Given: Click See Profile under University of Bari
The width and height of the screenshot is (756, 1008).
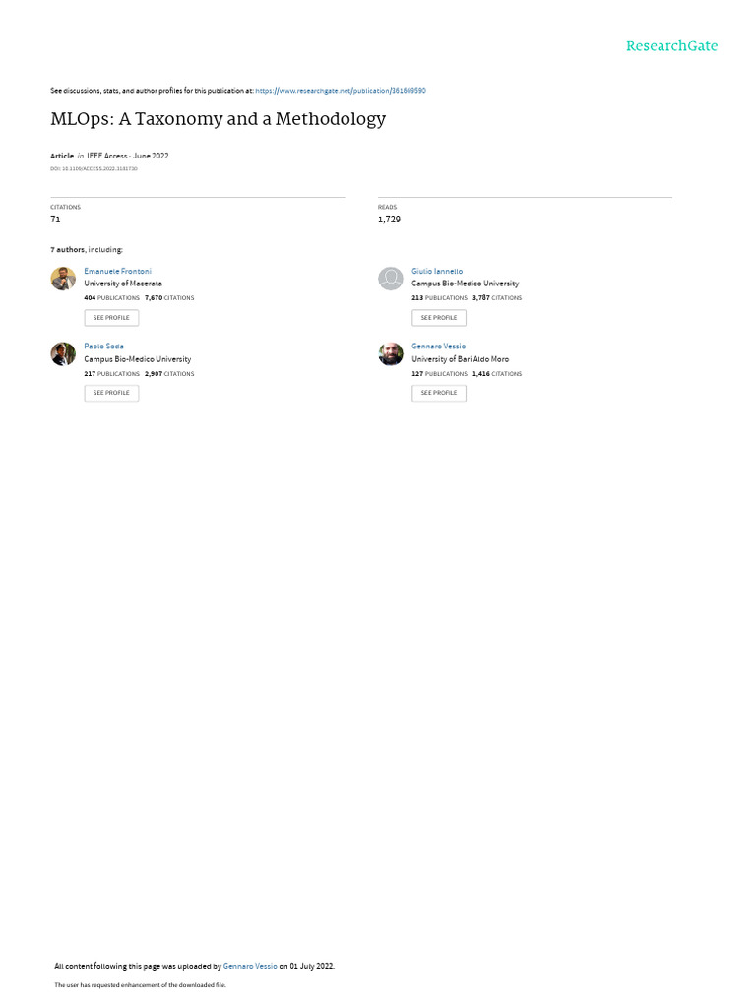Looking at the screenshot, I should tap(439, 393).
